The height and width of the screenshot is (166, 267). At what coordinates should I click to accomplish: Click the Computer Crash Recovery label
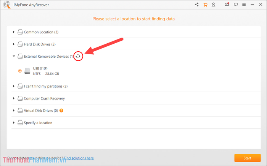44,98
